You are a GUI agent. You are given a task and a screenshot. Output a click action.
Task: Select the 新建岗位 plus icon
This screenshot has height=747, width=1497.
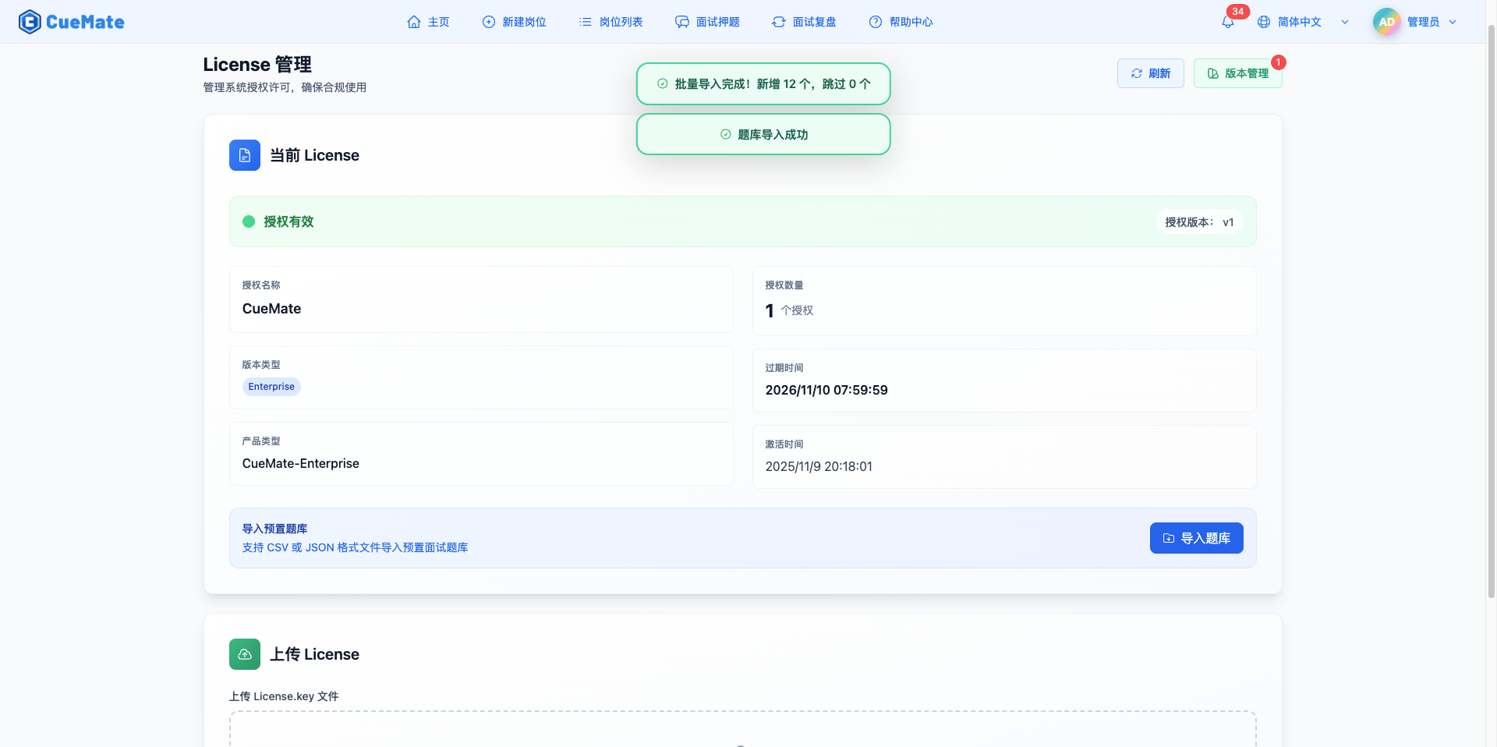coord(488,21)
